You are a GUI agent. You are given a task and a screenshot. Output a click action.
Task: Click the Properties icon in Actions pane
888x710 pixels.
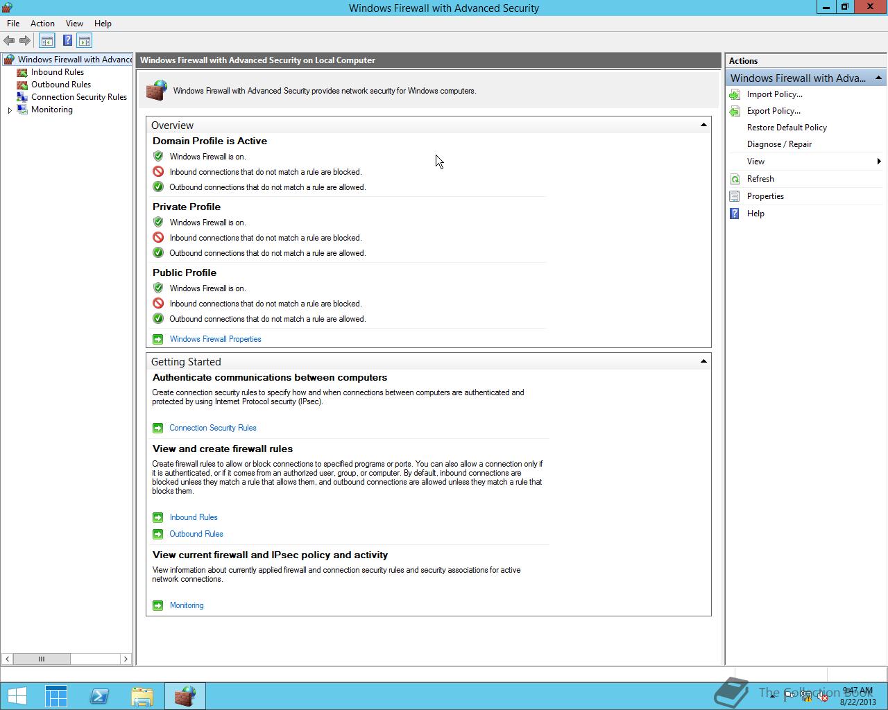click(735, 196)
